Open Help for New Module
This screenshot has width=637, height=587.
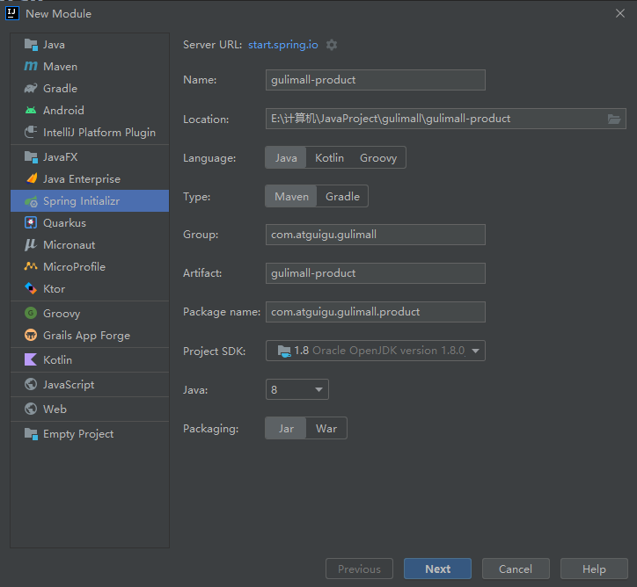tap(594, 569)
